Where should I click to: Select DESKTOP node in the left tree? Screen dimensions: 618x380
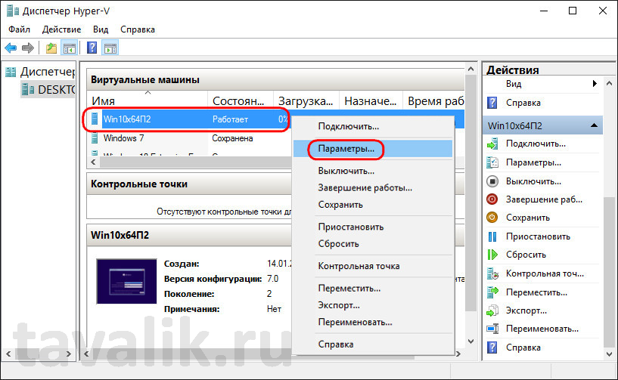tap(57, 90)
